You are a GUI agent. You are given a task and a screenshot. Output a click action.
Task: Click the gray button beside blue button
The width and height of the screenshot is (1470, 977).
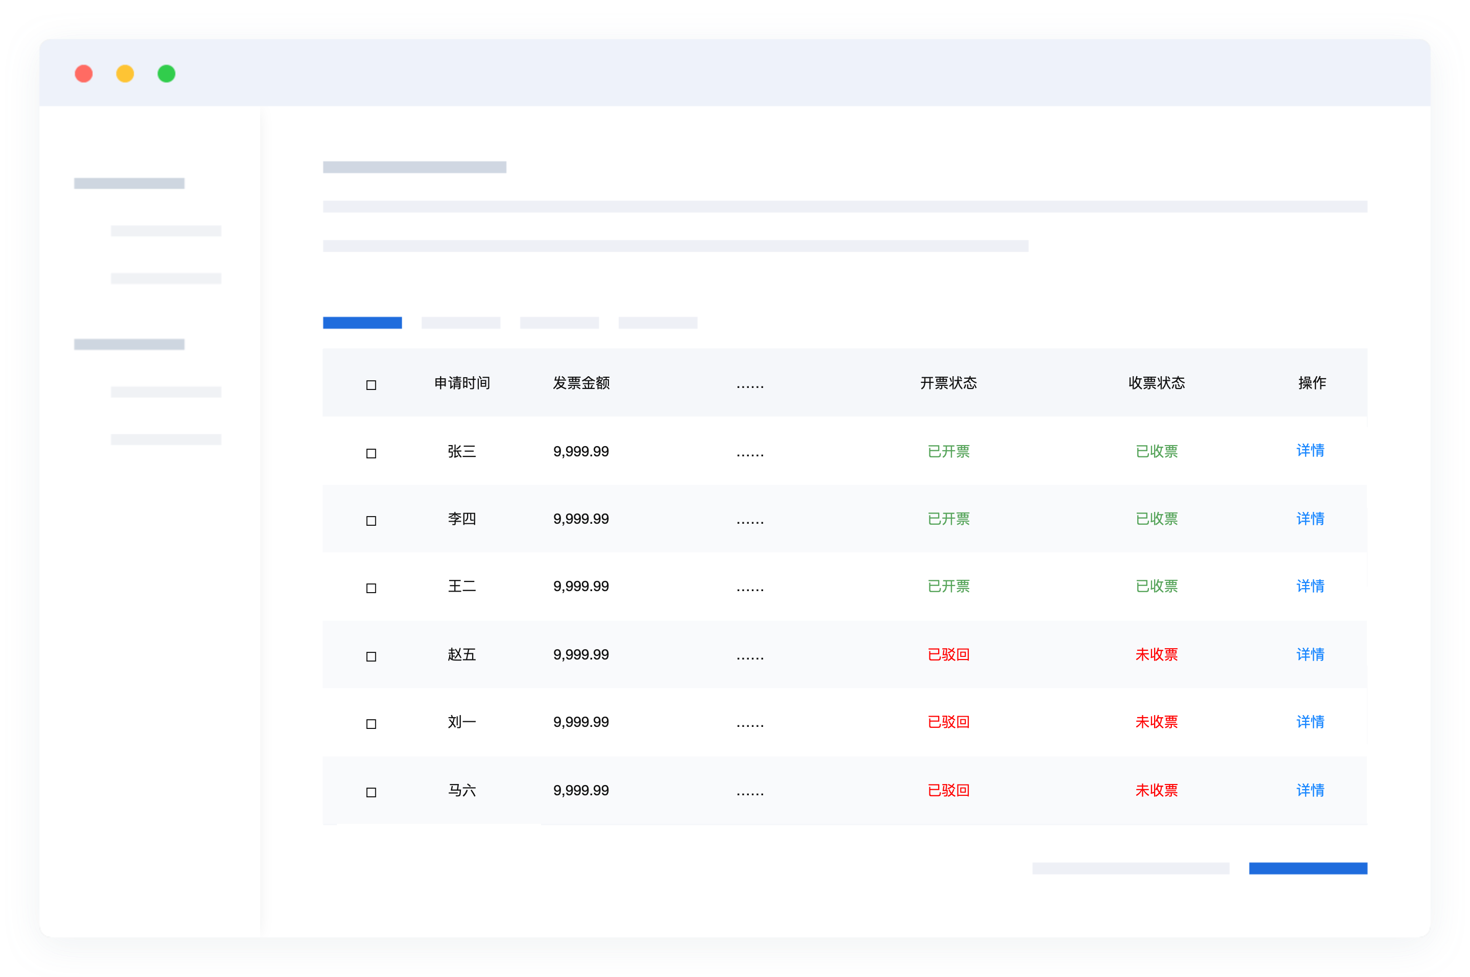1130,868
